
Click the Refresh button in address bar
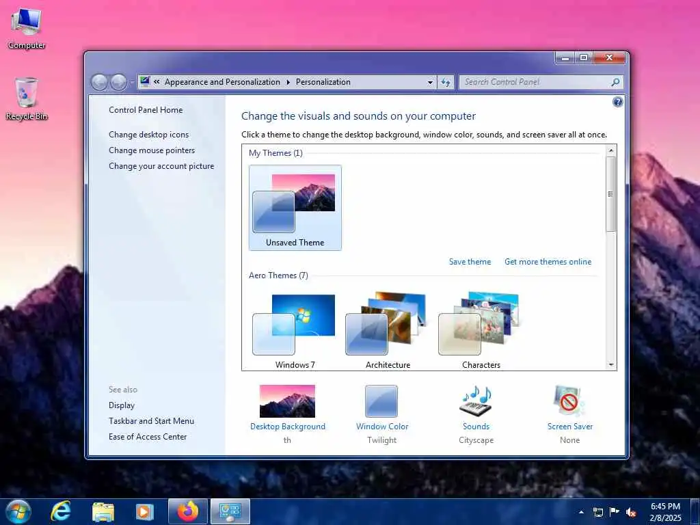446,82
